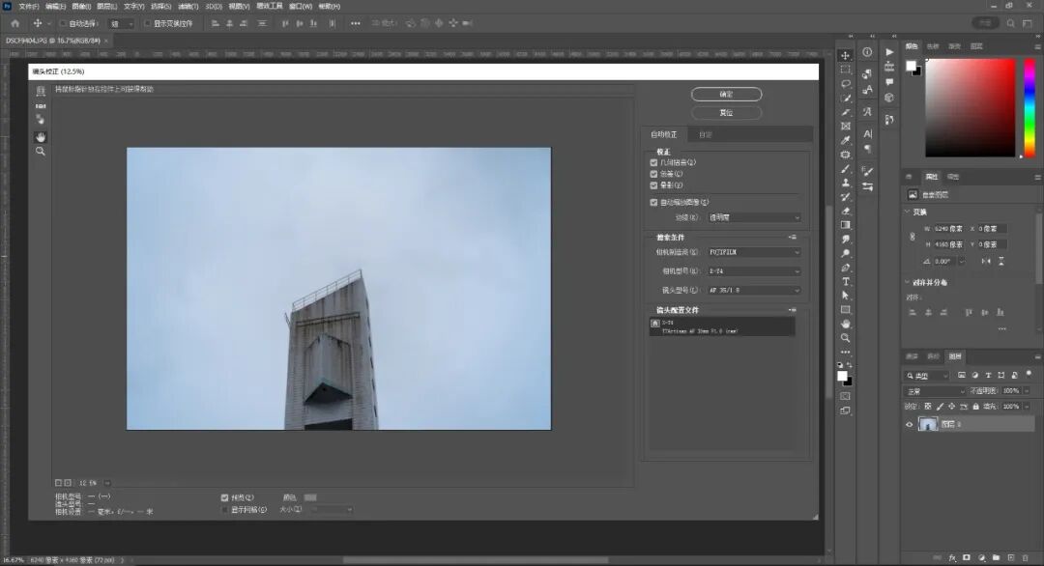Click the 复位 reset button
The height and width of the screenshot is (566, 1044).
(726, 112)
